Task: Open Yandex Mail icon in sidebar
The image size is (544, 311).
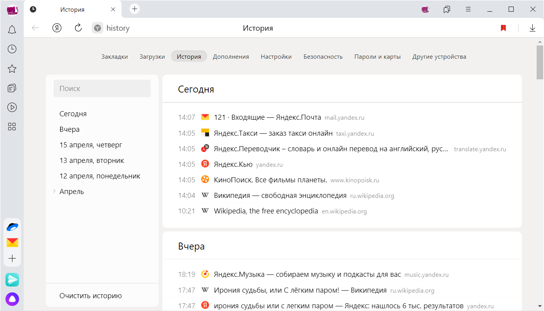Action: tap(12, 243)
